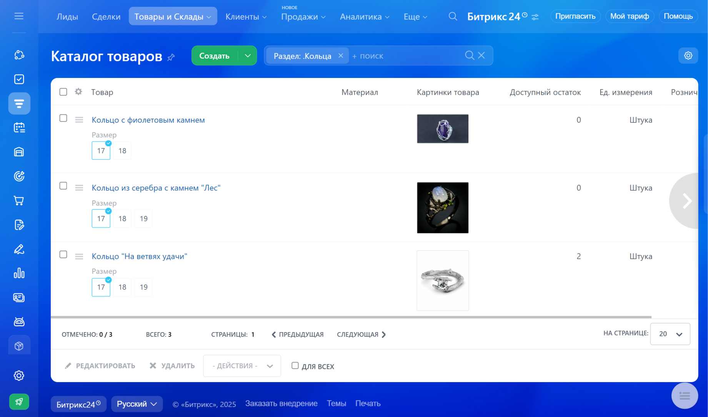Open grid column settings gear icon
708x417 pixels.
pos(78,91)
